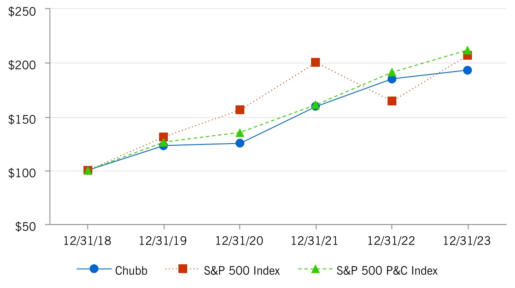The width and height of the screenshot is (515, 288).
Task: Select the P&C Index triangle at 12/31/23
Action: pos(468,50)
